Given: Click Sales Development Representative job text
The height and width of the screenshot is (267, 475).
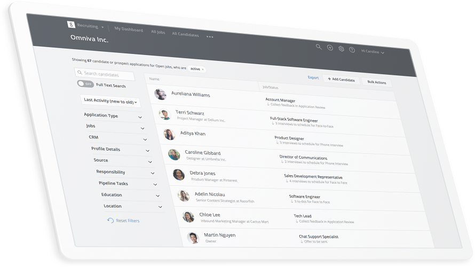Looking at the screenshot, I should click(313, 176).
